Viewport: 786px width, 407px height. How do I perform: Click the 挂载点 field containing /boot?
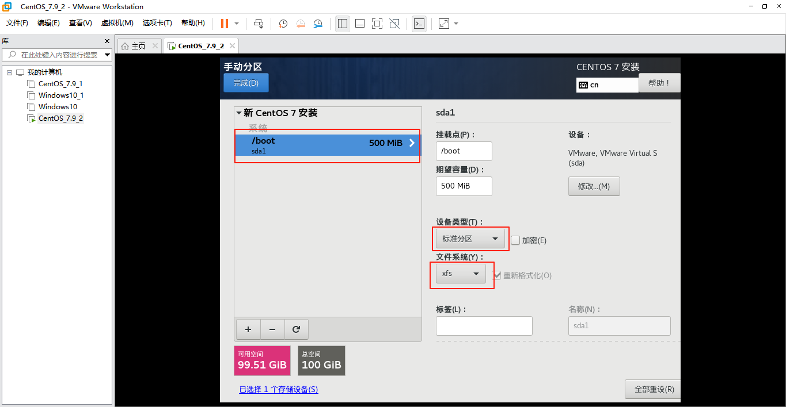[464, 151]
